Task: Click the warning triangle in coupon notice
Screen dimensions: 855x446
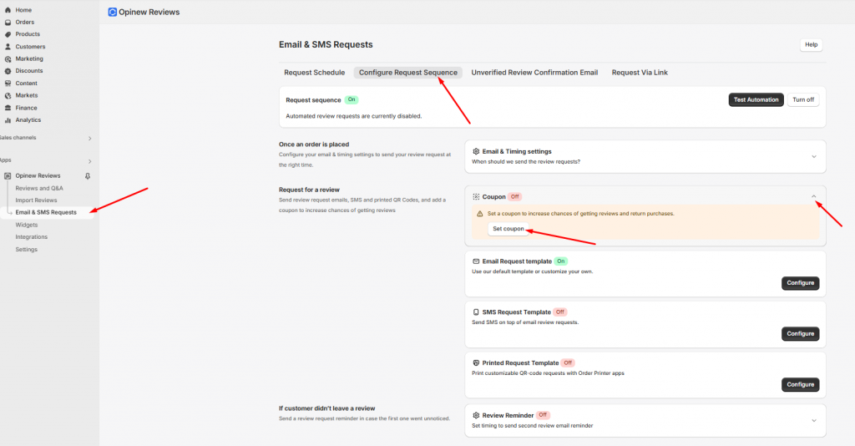Action: tap(480, 214)
